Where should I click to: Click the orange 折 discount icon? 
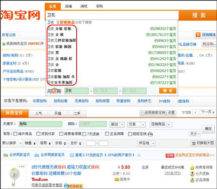pyautogui.click(x=198, y=35)
